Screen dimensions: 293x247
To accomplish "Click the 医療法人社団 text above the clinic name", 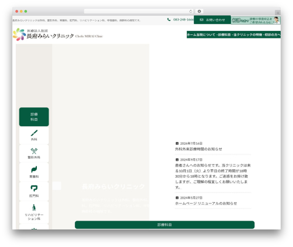I will pos(38,31).
